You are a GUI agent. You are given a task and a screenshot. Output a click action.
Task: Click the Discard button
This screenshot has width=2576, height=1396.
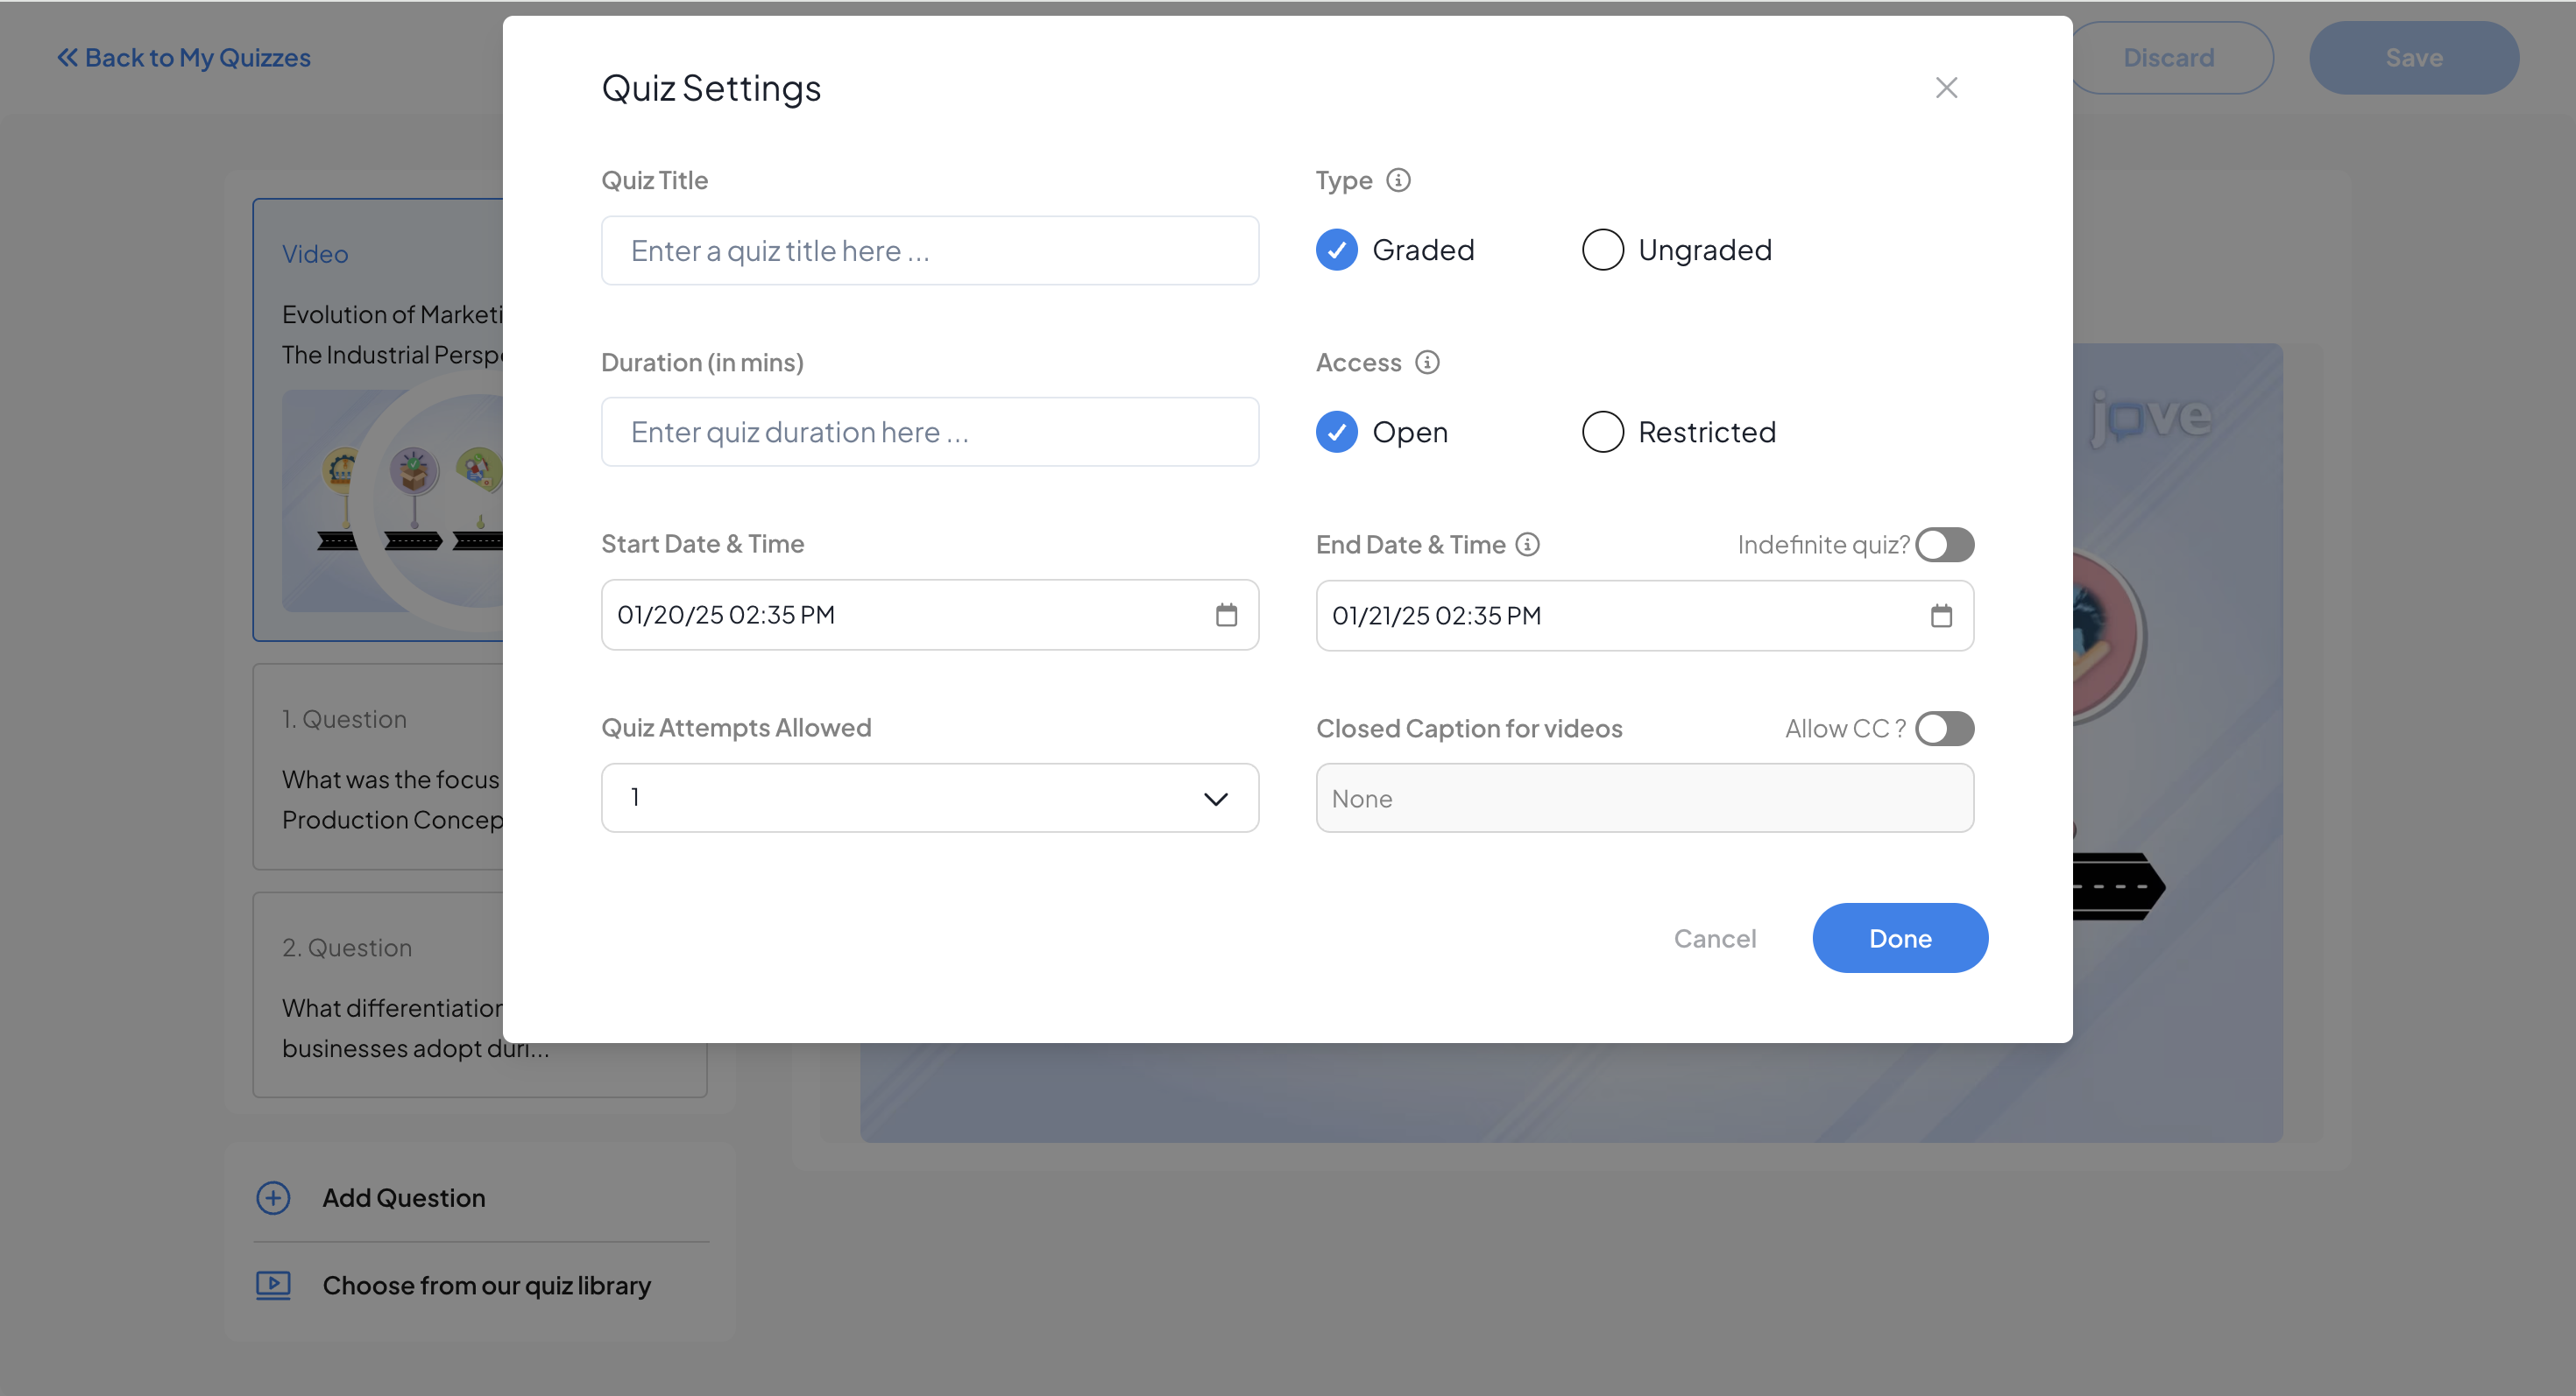[x=2168, y=58]
